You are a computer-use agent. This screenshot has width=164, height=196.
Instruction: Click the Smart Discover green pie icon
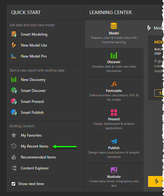(x=14, y=90)
